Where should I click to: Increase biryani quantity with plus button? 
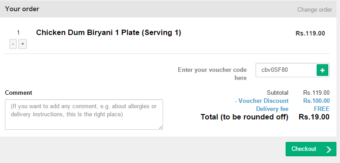coord(22,44)
